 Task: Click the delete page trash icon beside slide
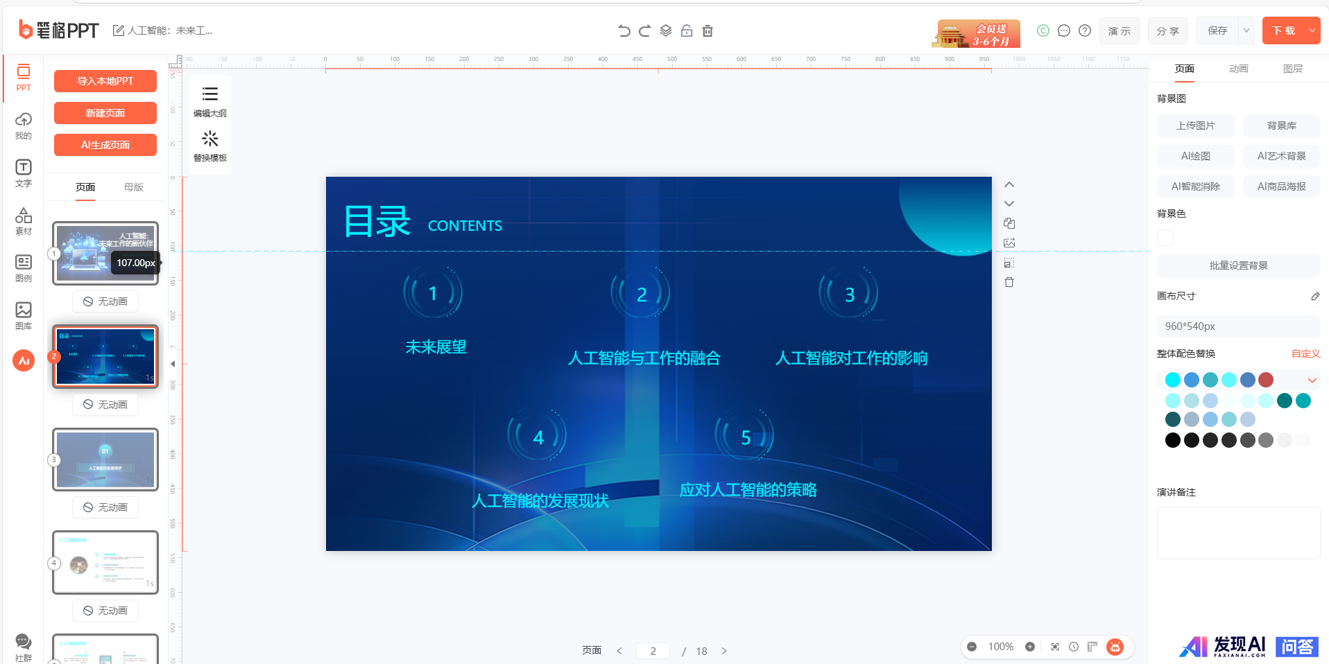pos(1009,282)
